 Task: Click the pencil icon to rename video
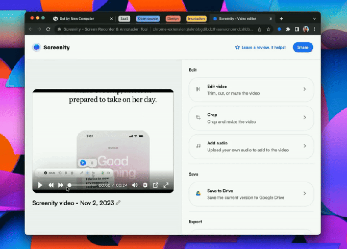118,203
